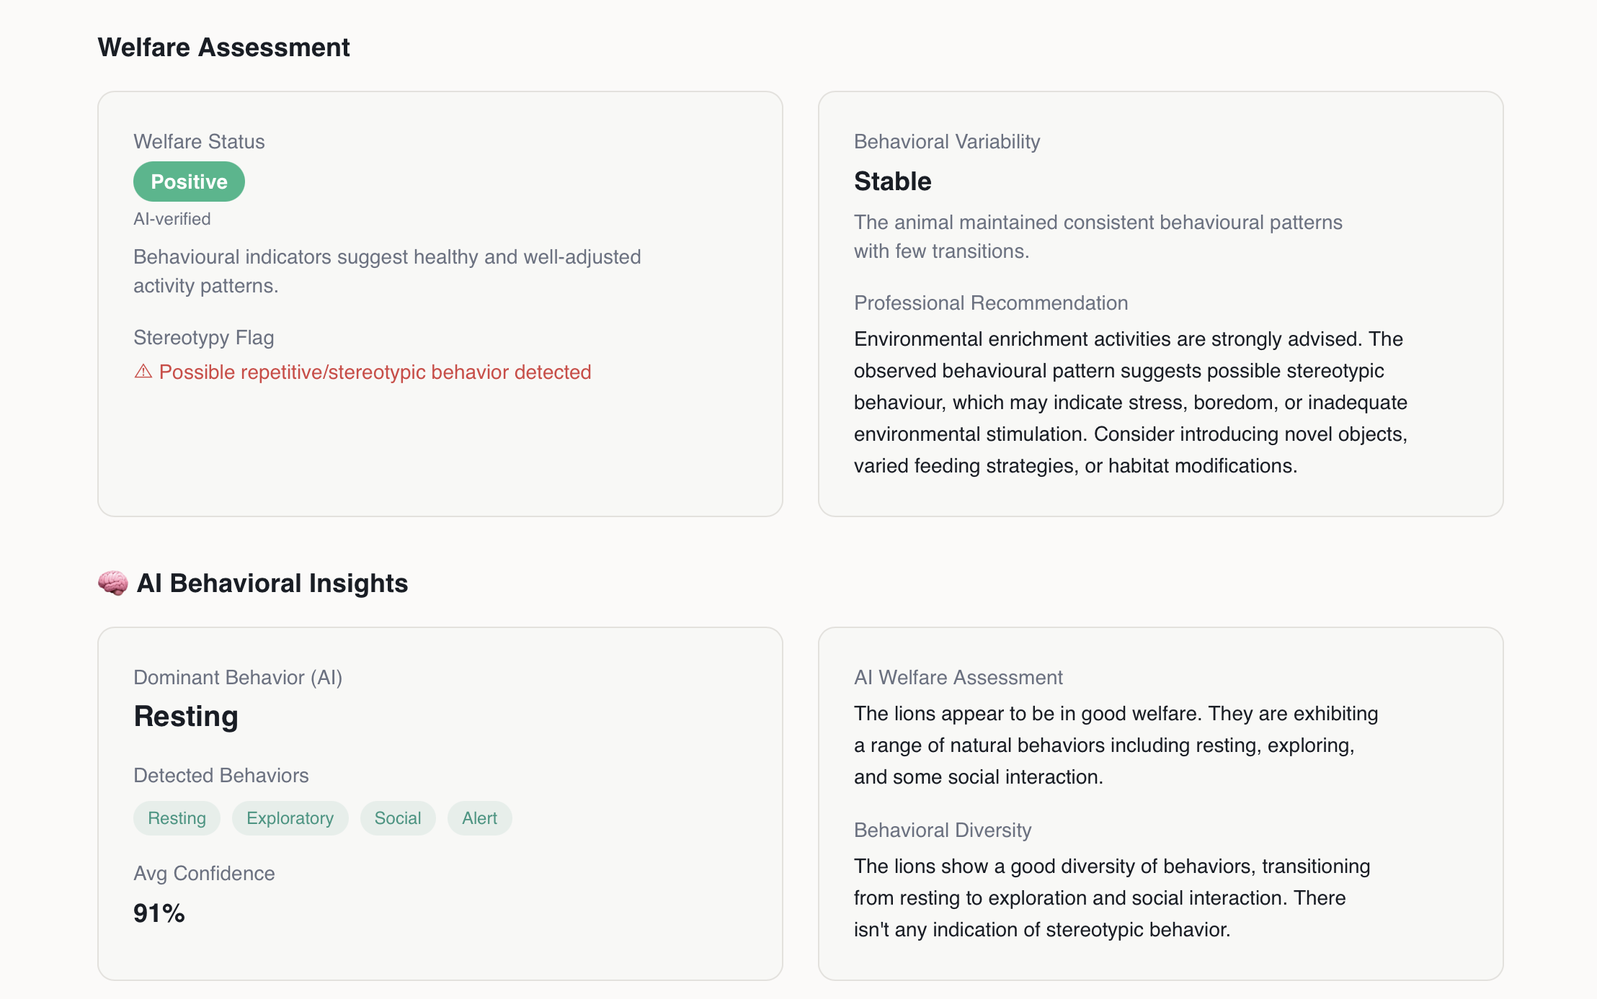The height and width of the screenshot is (999, 1597).
Task: Click the red stereotypic behavior detected warning text
Action: point(375,372)
